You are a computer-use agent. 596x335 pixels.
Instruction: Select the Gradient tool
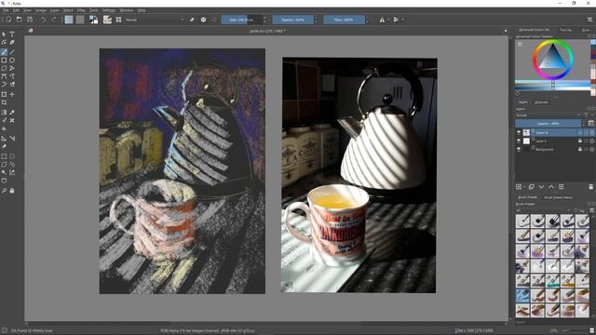pos(4,113)
